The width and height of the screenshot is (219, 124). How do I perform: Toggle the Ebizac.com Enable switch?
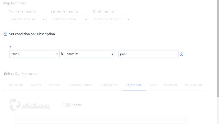(67, 105)
